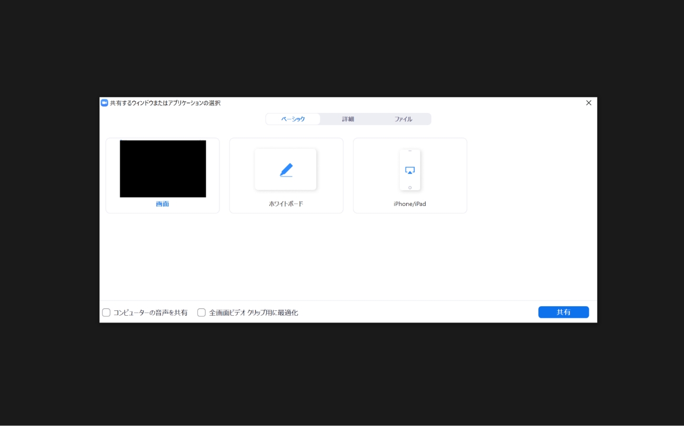This screenshot has width=684, height=426.
Task: Enable 全画面ビデオ クリップ用に最適化 checkbox
Action: click(x=202, y=313)
